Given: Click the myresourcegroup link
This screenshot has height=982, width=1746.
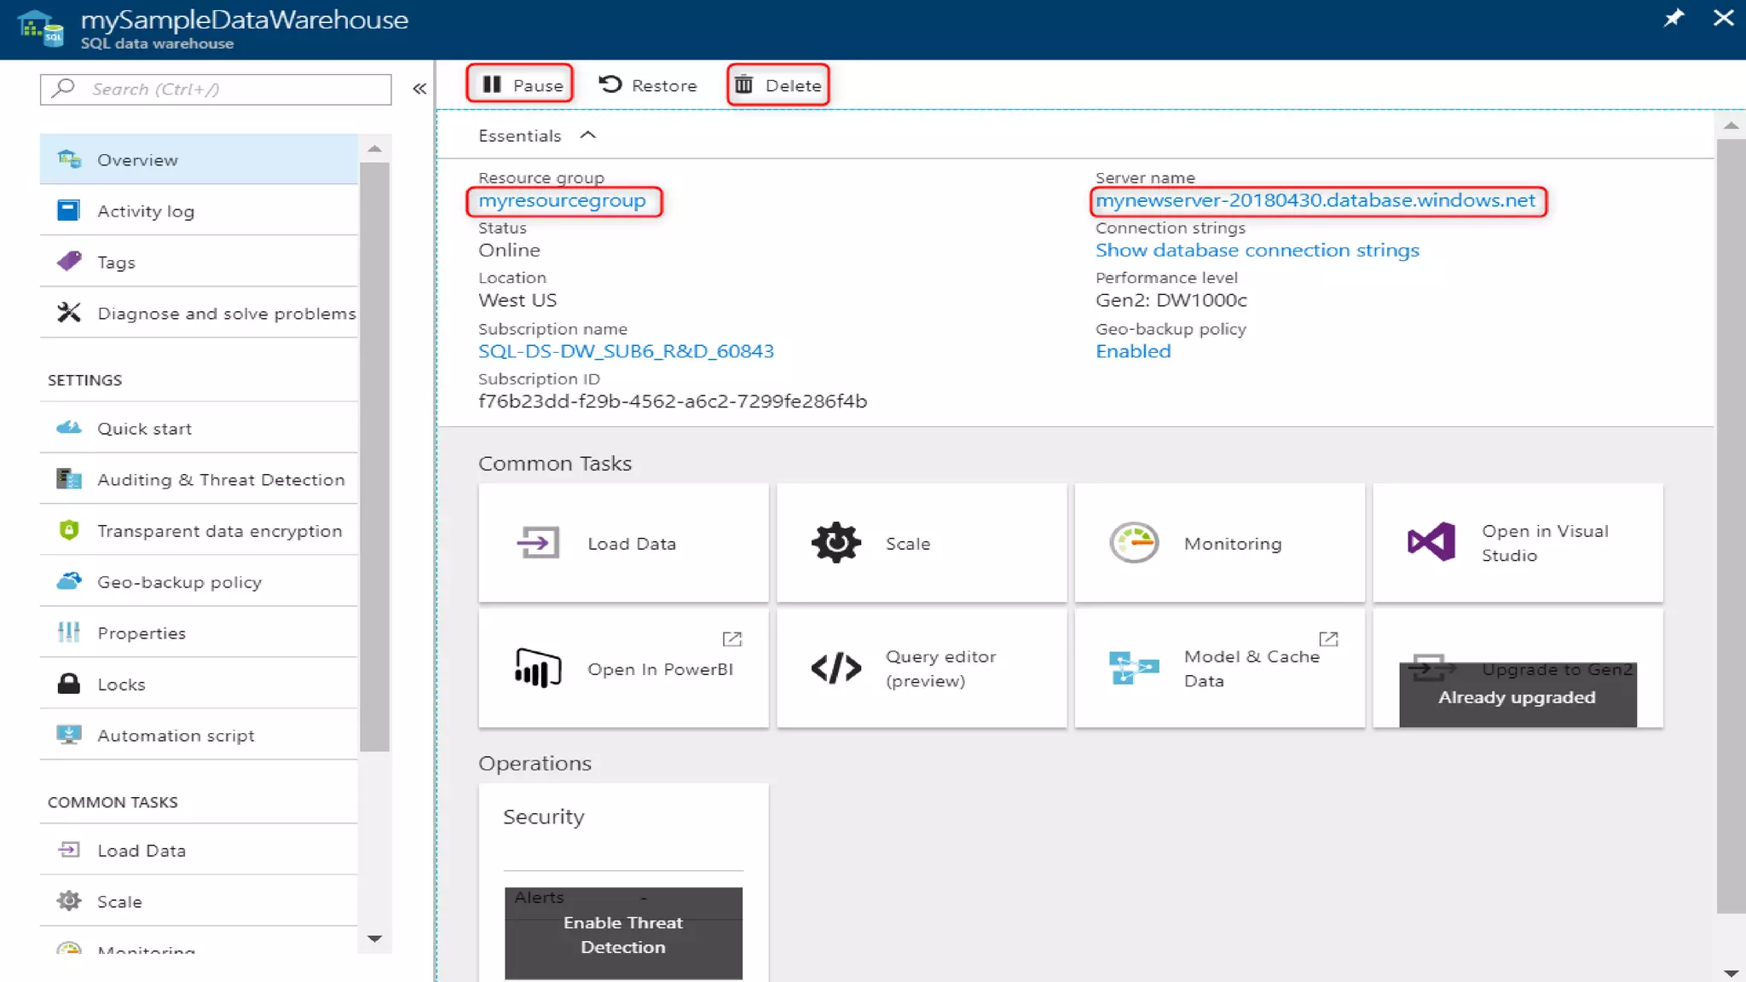Looking at the screenshot, I should point(562,200).
